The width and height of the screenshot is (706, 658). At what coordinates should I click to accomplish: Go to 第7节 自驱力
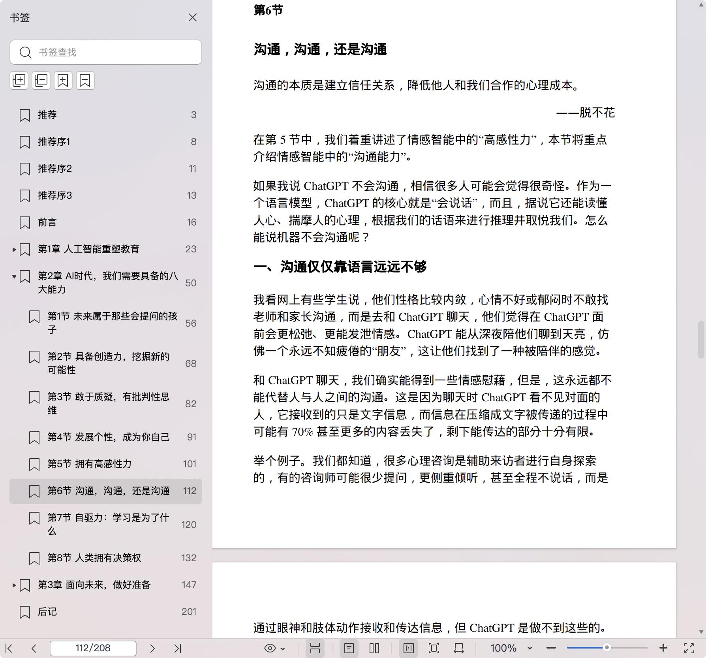pos(106,525)
